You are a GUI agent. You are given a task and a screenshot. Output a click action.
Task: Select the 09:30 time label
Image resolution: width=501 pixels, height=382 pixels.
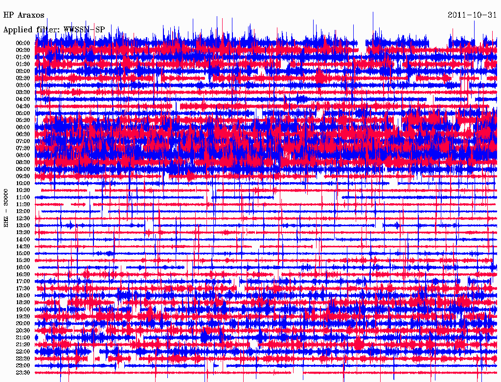pos(23,176)
